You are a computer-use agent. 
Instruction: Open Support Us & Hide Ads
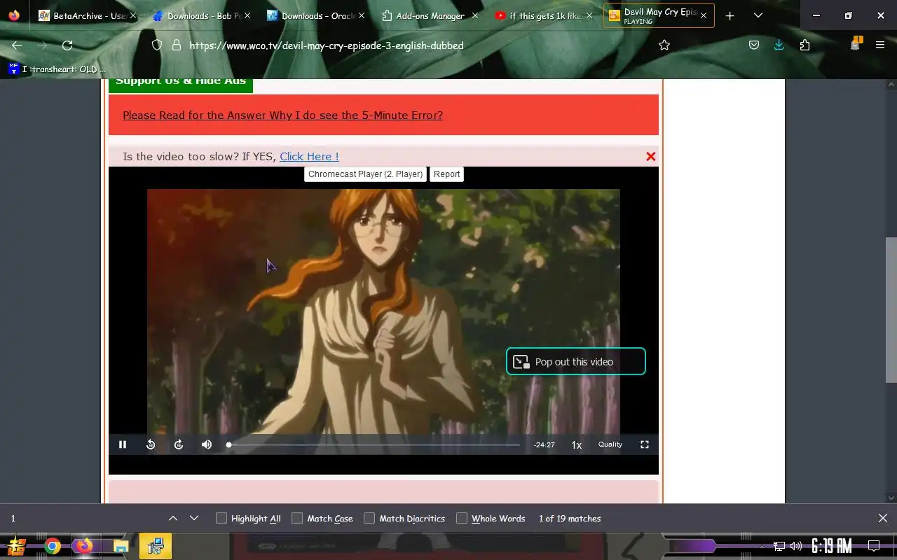point(181,83)
